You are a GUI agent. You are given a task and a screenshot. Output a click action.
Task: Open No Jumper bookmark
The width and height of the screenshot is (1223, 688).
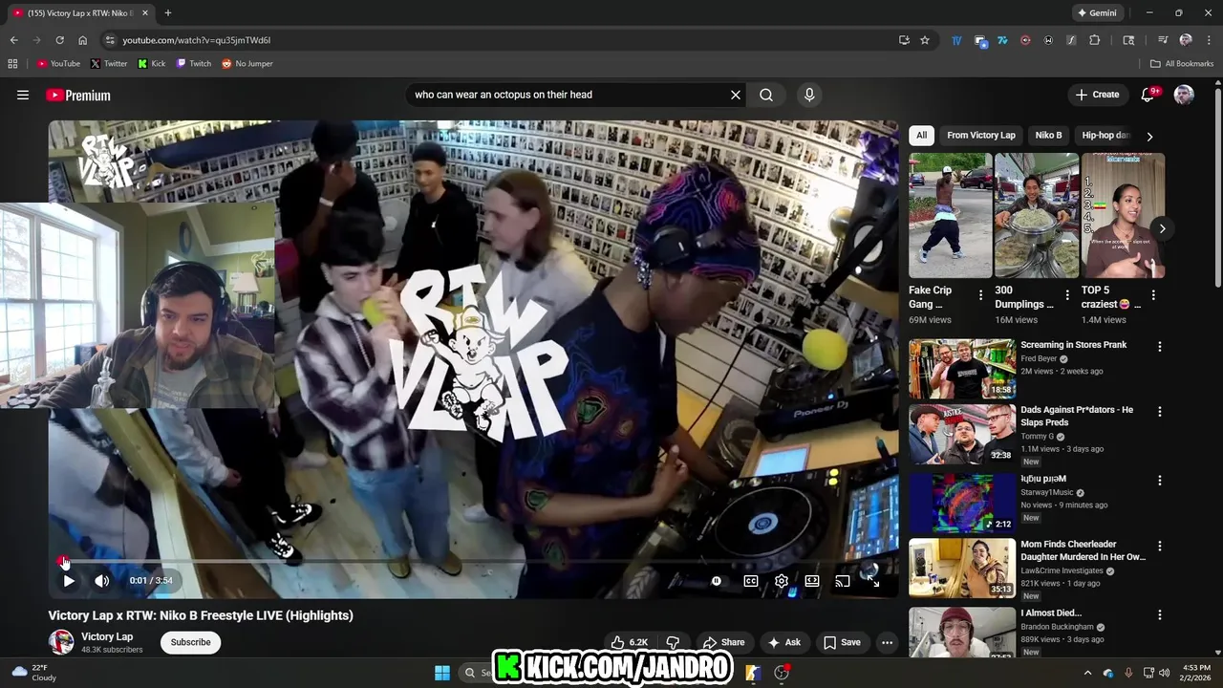(x=247, y=64)
